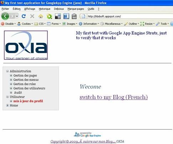Click the Stop loading X icon
The image size is (173, 144).
click(x=32, y=16)
